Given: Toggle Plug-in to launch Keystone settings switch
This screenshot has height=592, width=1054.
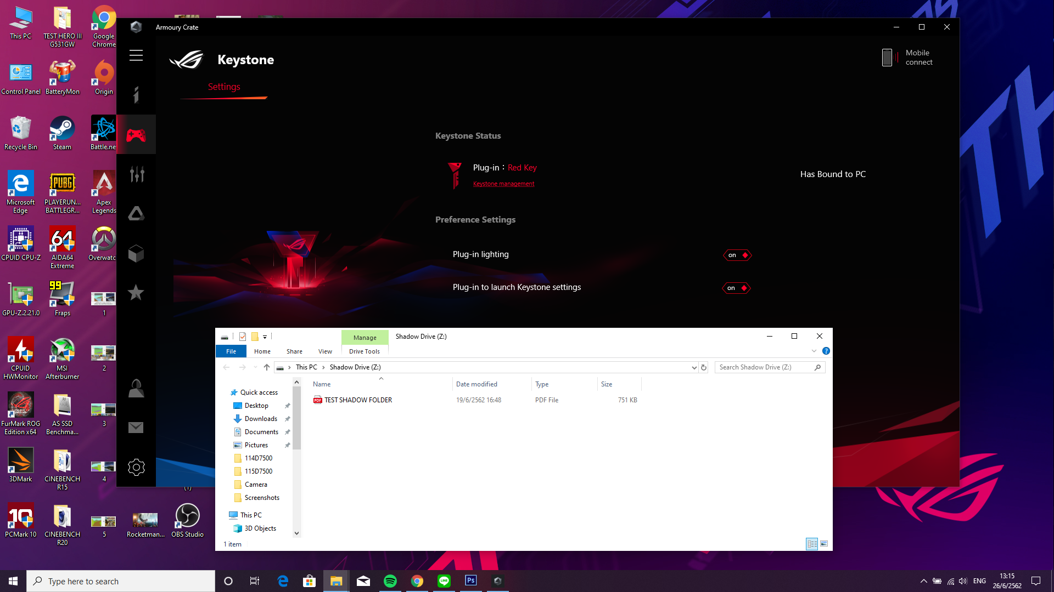Looking at the screenshot, I should point(736,288).
